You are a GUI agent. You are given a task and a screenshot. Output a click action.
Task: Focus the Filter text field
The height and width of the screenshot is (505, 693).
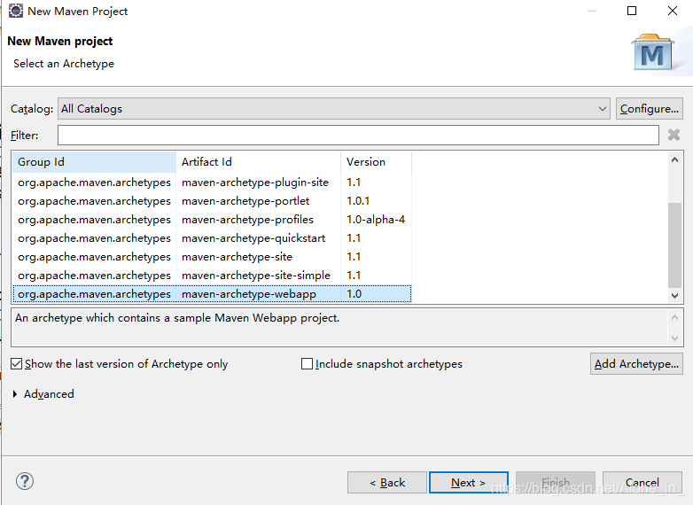pos(358,135)
